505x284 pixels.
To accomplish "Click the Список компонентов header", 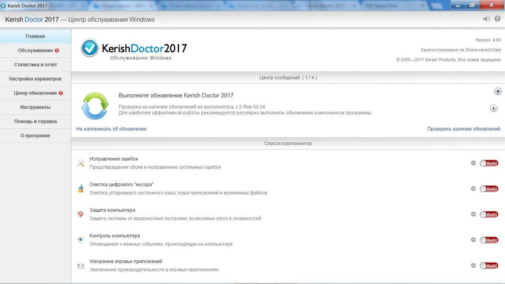I will pyautogui.click(x=288, y=144).
